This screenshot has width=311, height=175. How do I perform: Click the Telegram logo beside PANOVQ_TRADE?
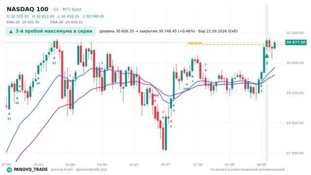[x=9, y=170]
